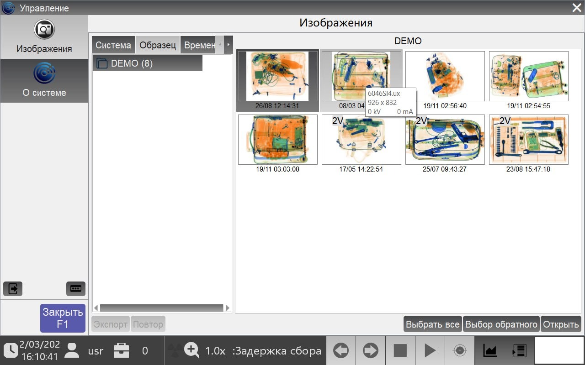Click the stop conveyor square button
The image size is (585, 365).
tap(400, 350)
